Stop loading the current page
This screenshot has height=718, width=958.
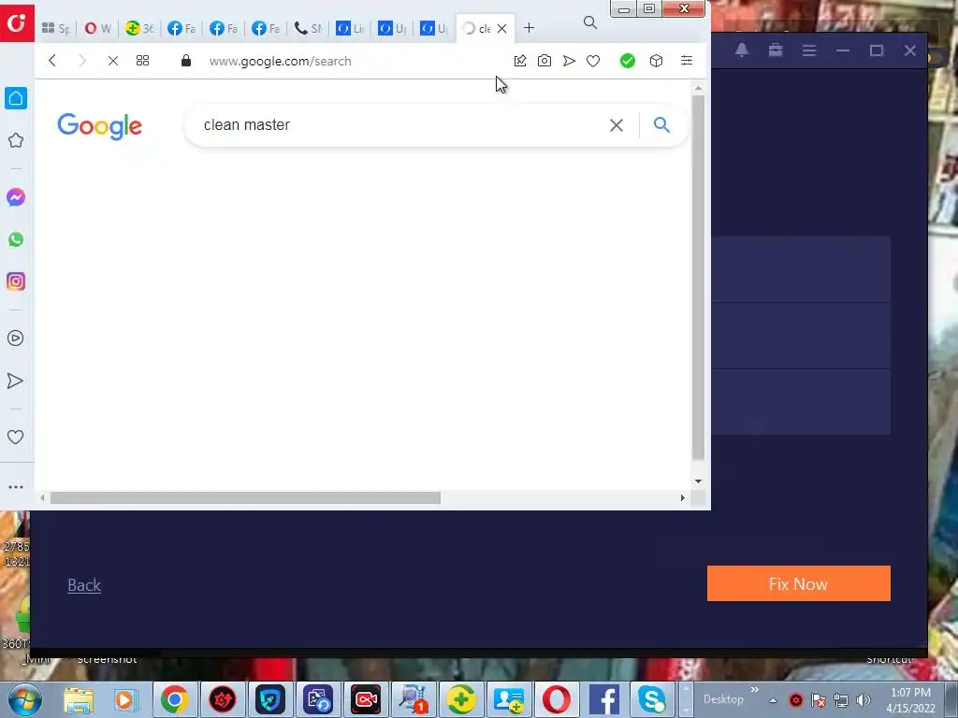tap(113, 61)
